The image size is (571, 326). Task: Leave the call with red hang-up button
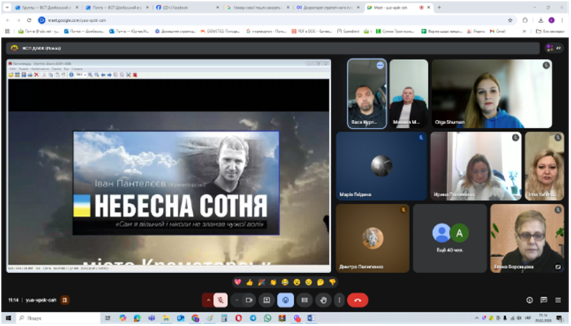357,300
